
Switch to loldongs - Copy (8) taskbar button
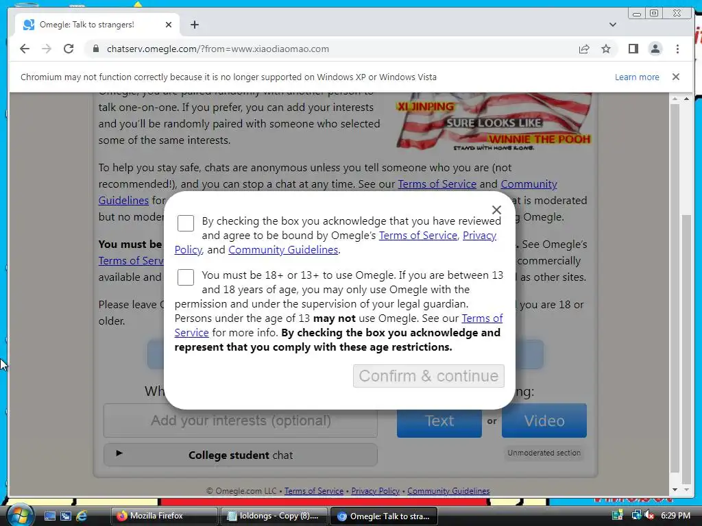click(x=274, y=516)
